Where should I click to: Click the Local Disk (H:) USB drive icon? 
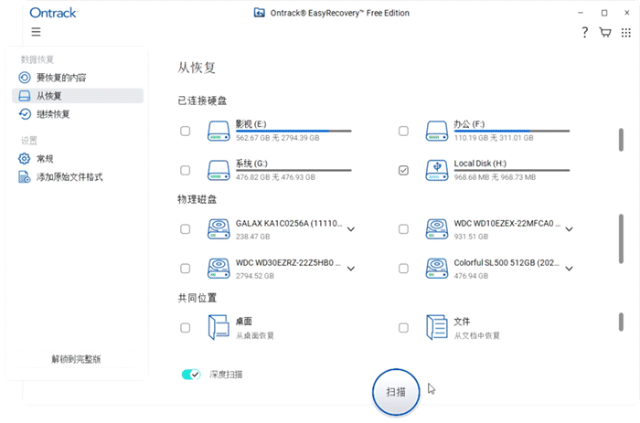pyautogui.click(x=437, y=170)
